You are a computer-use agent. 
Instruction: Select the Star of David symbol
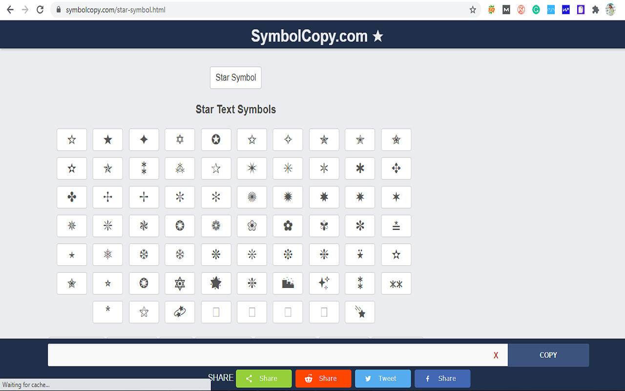coord(180,139)
